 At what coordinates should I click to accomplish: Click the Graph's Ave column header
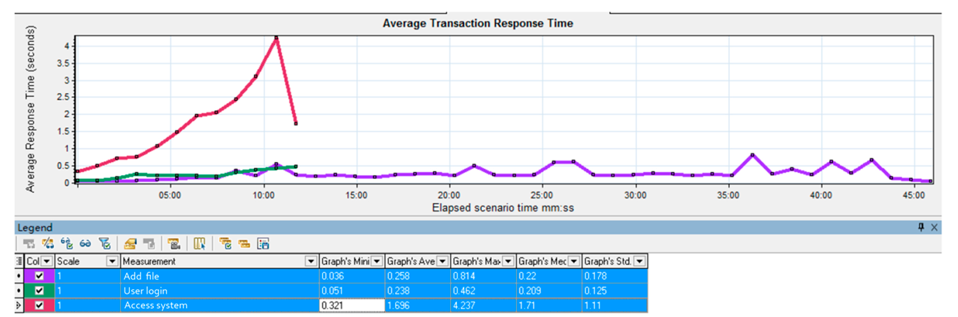tap(411, 261)
